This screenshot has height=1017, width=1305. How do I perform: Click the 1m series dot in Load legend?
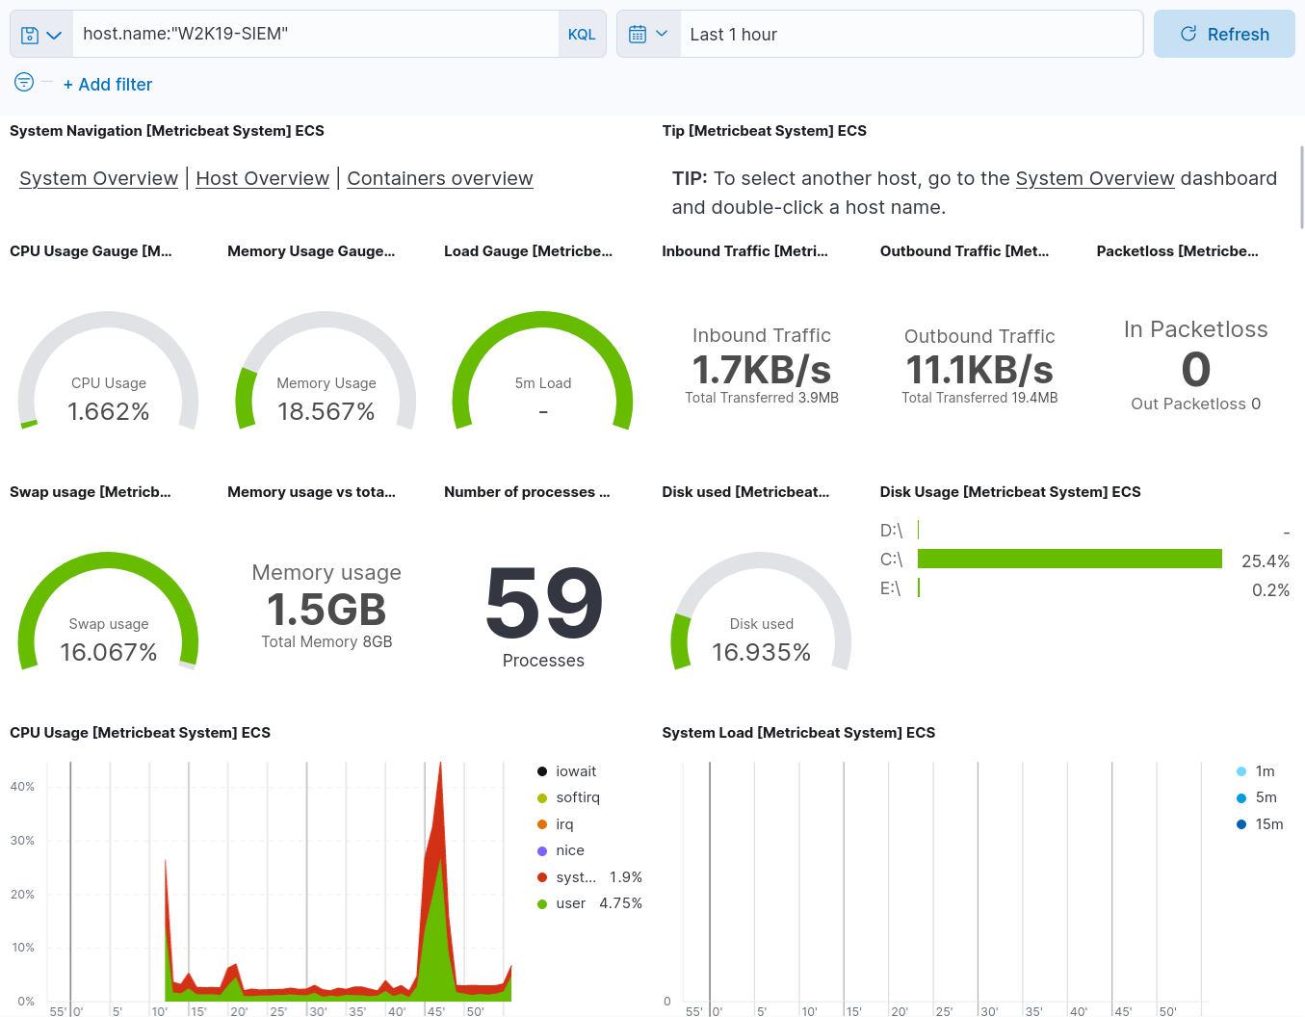pos(1240,770)
